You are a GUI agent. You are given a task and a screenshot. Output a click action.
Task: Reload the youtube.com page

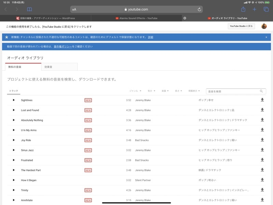[x=199, y=10]
